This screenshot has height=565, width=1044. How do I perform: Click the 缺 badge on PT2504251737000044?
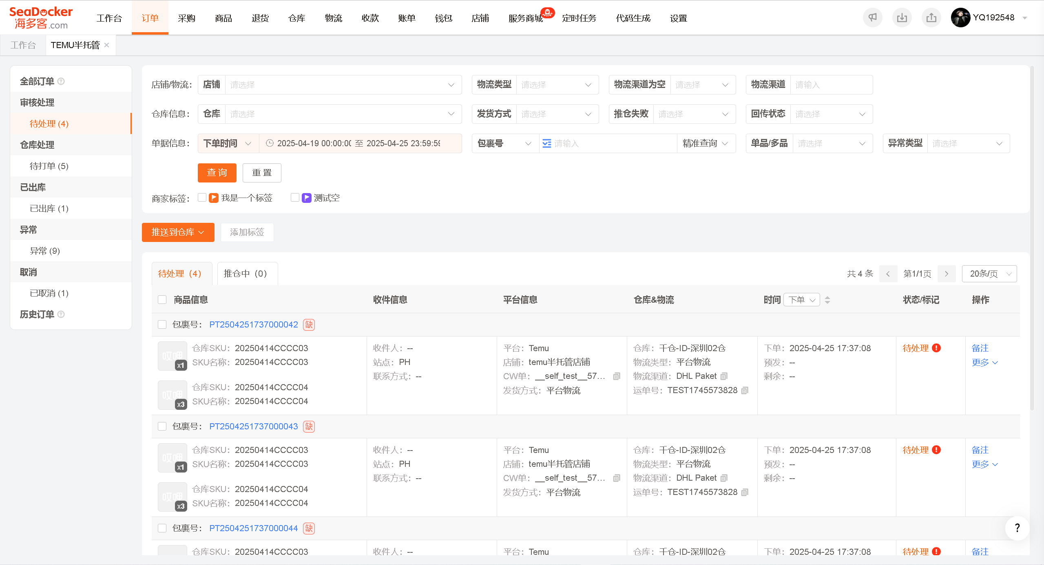[309, 528]
